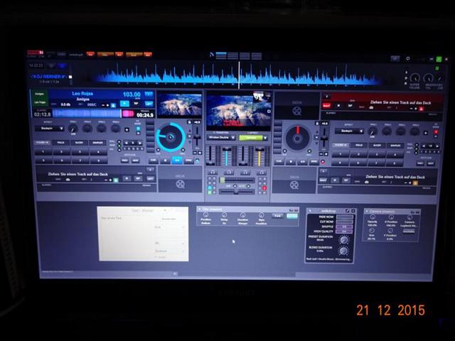The width and height of the screenshot is (455, 341).
Task: Toggle first mixer channel headphone cue button
Action: (213, 172)
